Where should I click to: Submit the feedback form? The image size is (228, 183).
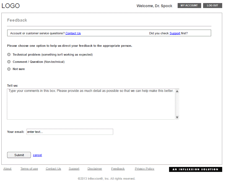19,155
